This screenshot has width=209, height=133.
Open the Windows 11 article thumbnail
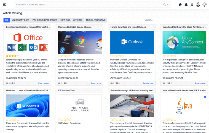tap(28, 106)
